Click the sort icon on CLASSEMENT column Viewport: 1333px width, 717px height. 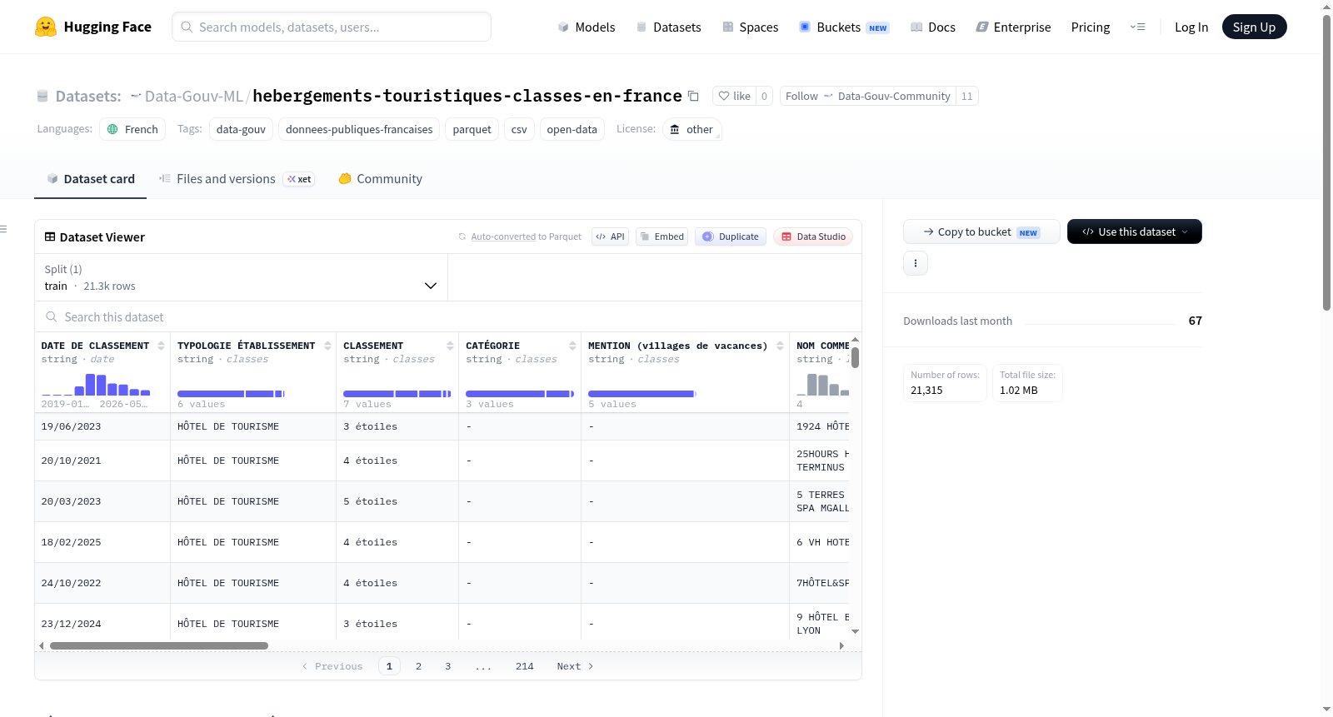450,346
